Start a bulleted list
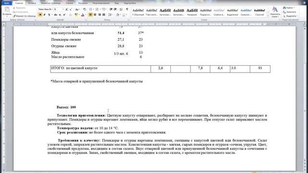 point(90,10)
